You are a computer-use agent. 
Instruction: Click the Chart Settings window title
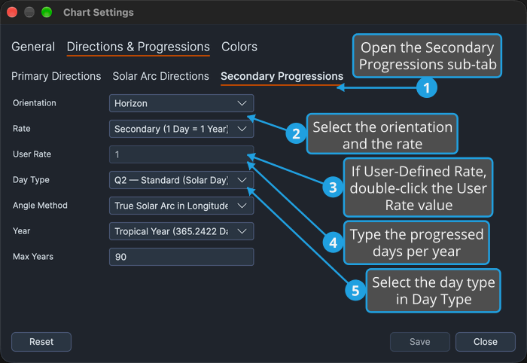coord(99,13)
